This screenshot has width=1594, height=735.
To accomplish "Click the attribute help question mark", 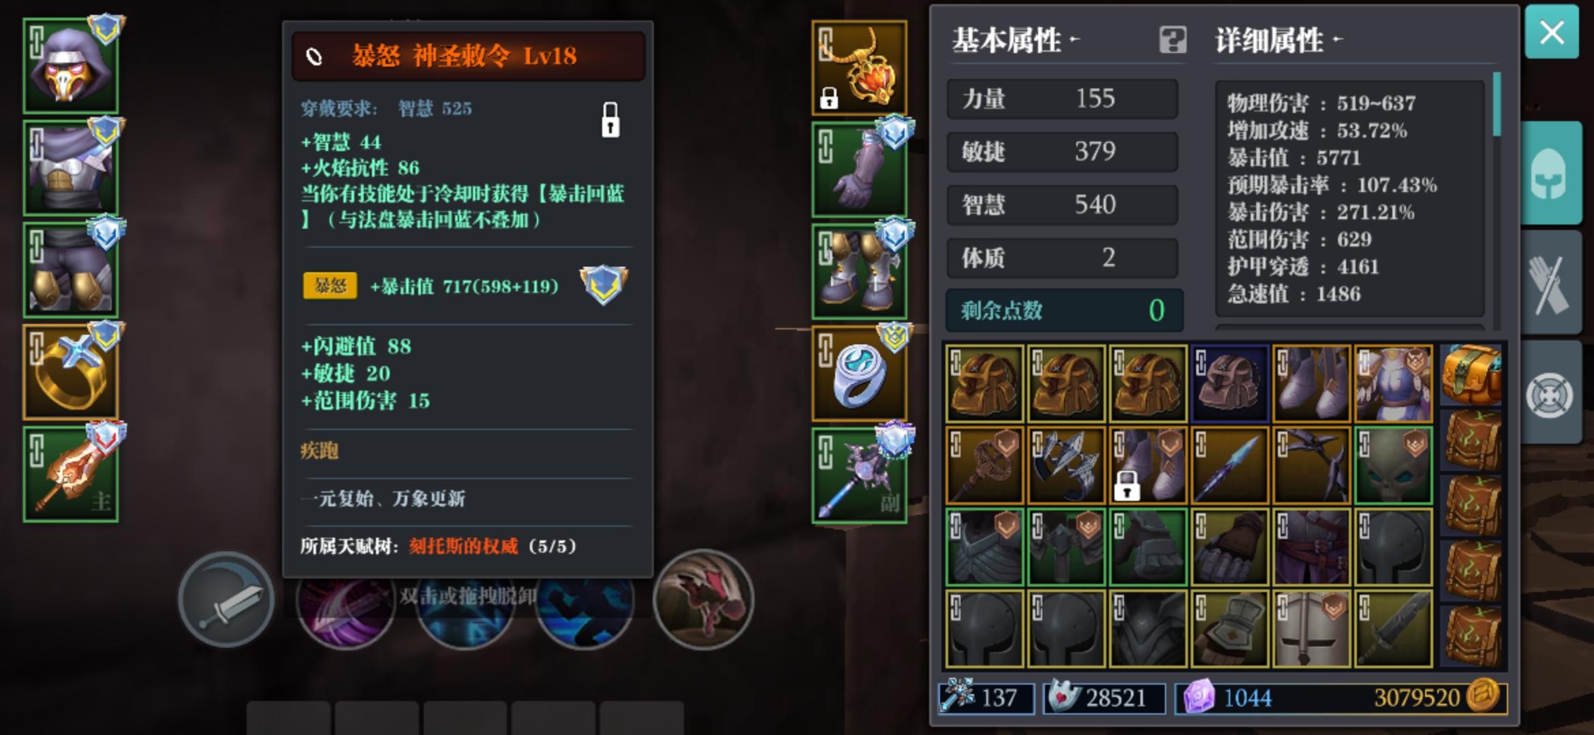I will pyautogui.click(x=1172, y=40).
